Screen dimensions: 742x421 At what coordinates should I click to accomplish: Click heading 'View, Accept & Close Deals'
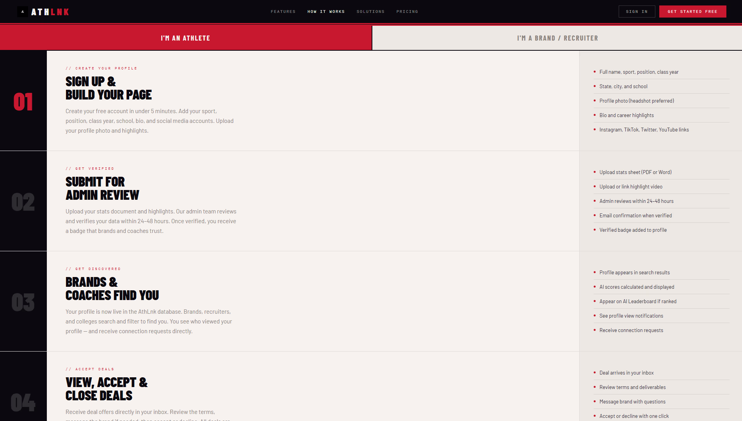(107, 389)
